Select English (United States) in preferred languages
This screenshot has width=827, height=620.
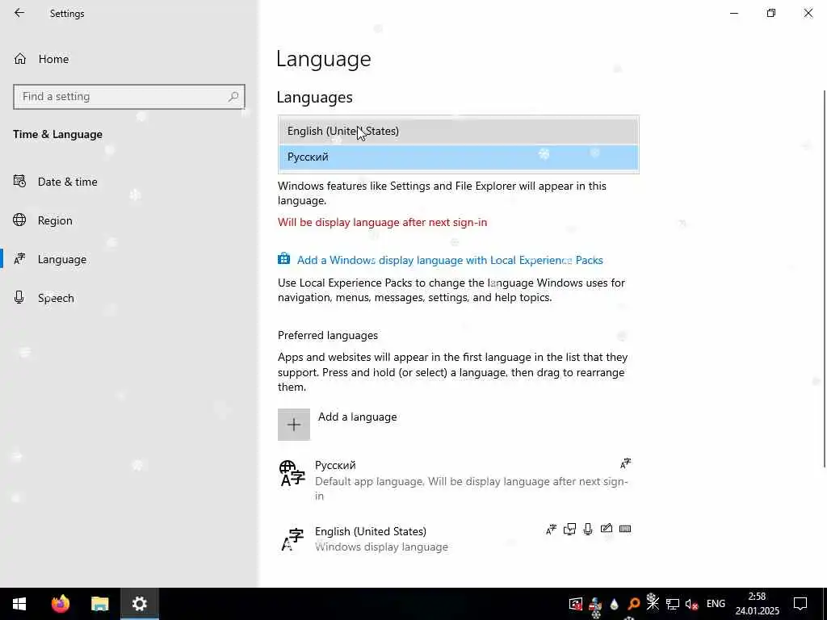[x=455, y=538]
